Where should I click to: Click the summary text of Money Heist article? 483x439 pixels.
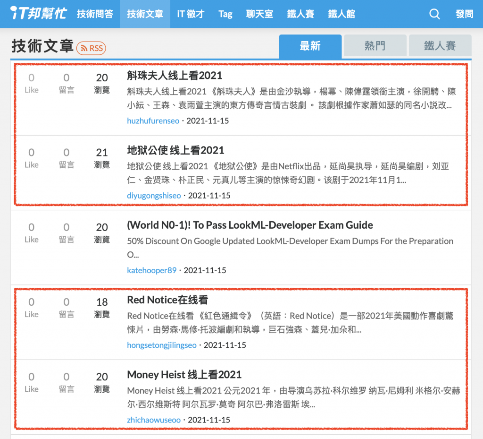pyautogui.click(x=293, y=397)
